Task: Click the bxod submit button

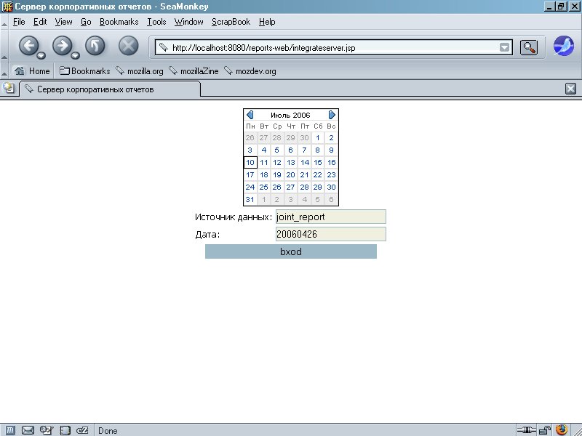Action: point(290,251)
